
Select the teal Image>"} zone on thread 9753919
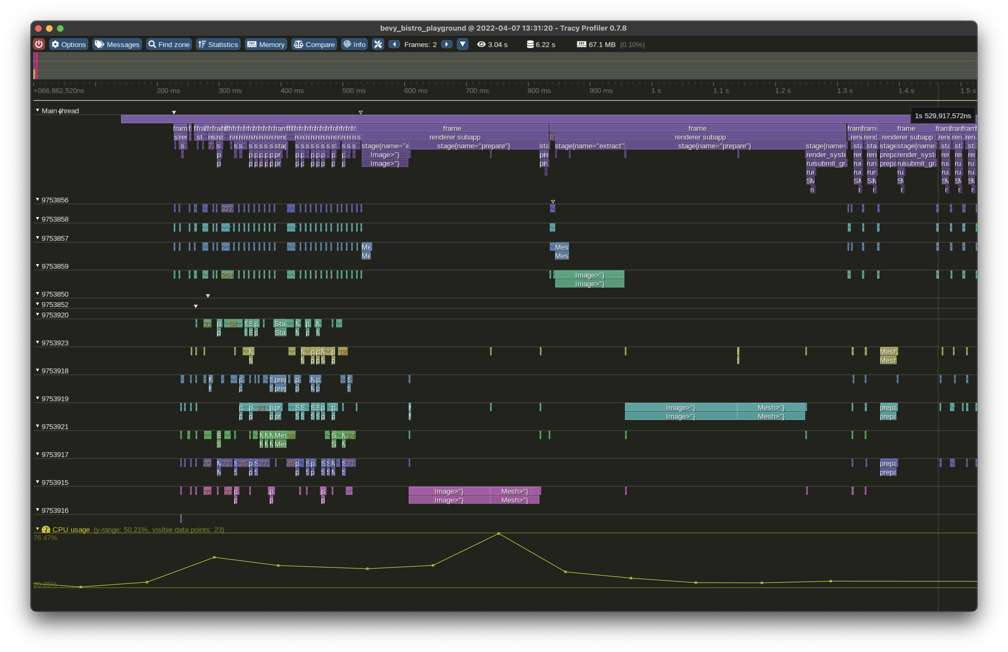(681, 408)
